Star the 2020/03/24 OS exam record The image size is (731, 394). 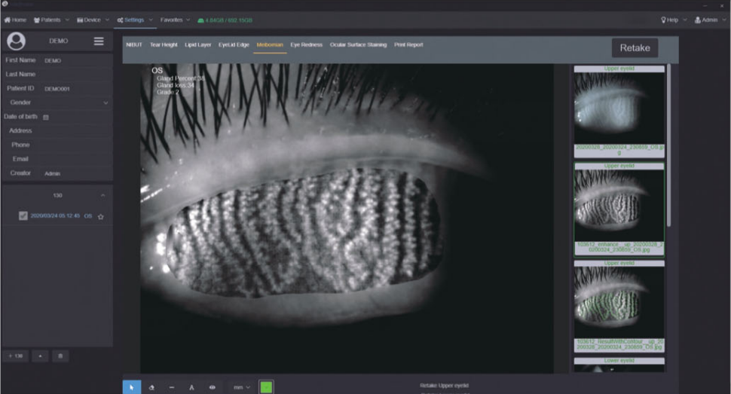pyautogui.click(x=100, y=216)
